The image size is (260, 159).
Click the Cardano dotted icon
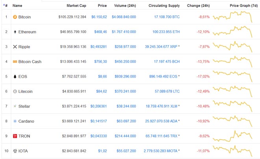15,121
